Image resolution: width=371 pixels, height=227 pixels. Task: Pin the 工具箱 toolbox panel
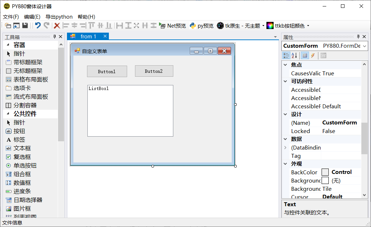[54, 37]
